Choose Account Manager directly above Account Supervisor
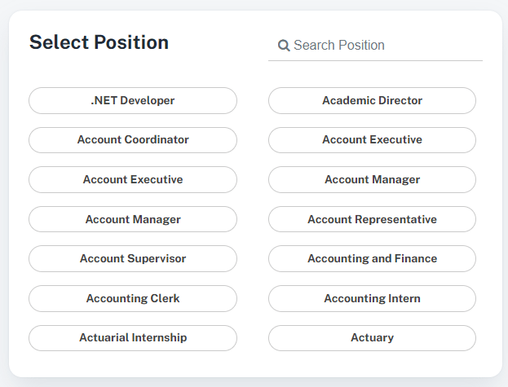The image size is (508, 387). click(133, 219)
